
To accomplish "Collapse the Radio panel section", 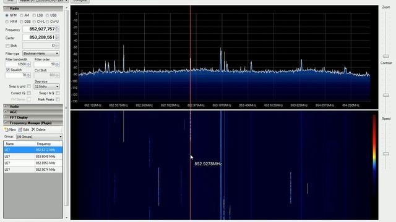I will (x=6, y=8).
